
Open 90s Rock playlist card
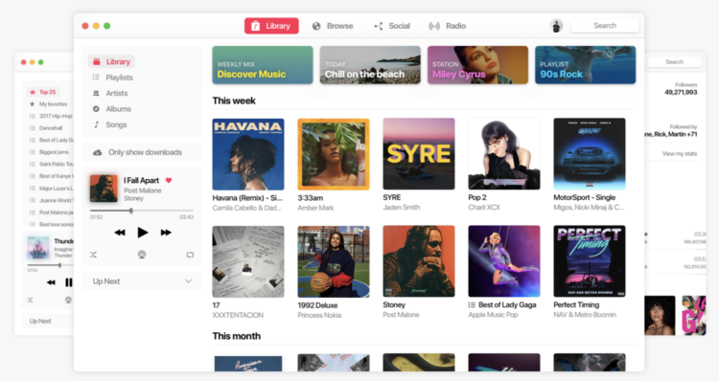(x=586, y=65)
